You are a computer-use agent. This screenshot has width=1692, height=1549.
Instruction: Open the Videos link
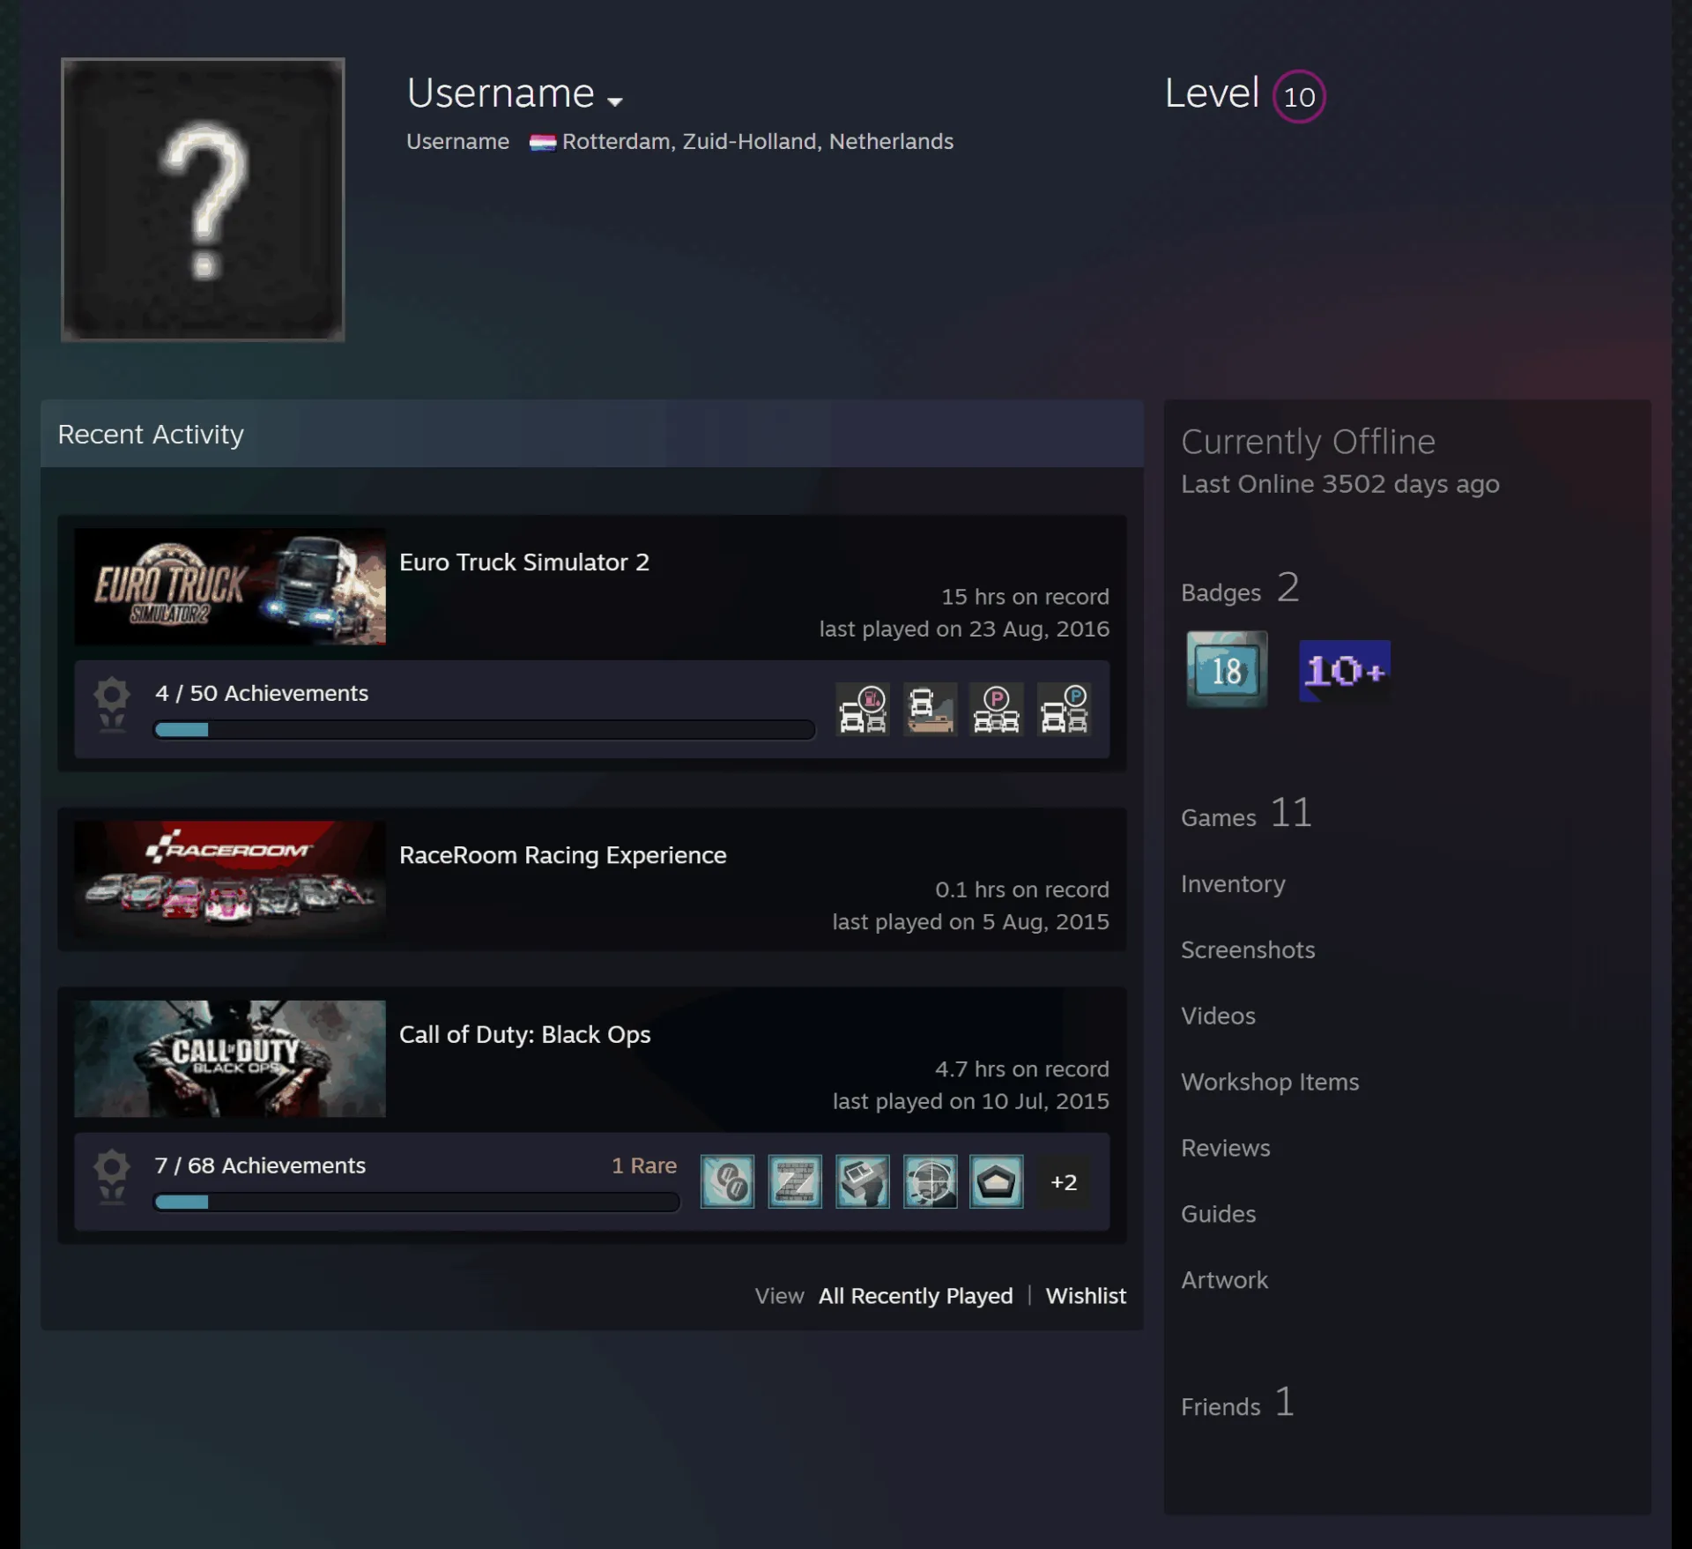tap(1218, 1017)
